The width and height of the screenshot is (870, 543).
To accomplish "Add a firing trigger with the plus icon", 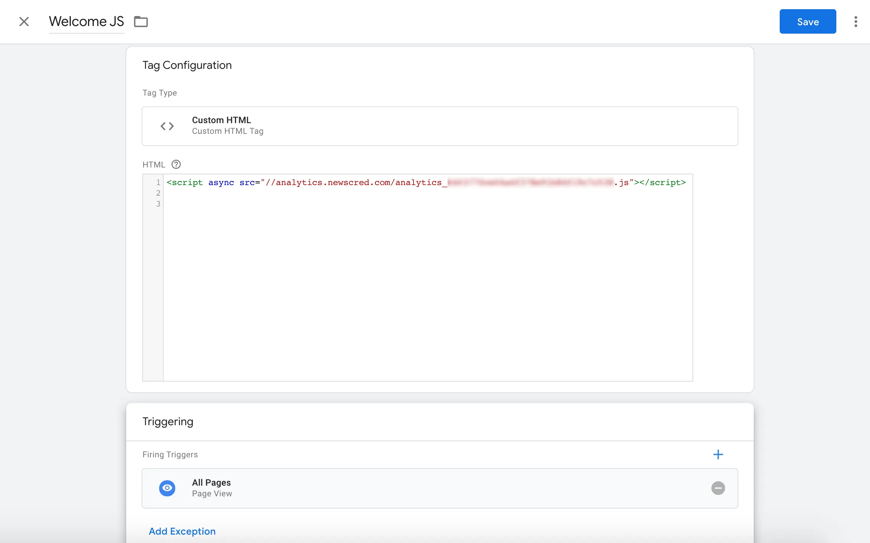I will pyautogui.click(x=718, y=454).
